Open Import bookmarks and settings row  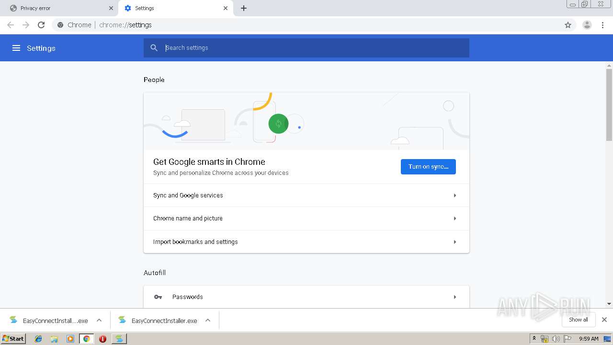(x=306, y=241)
